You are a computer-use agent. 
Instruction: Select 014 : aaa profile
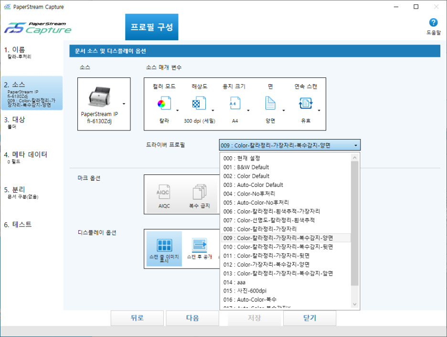click(286, 282)
